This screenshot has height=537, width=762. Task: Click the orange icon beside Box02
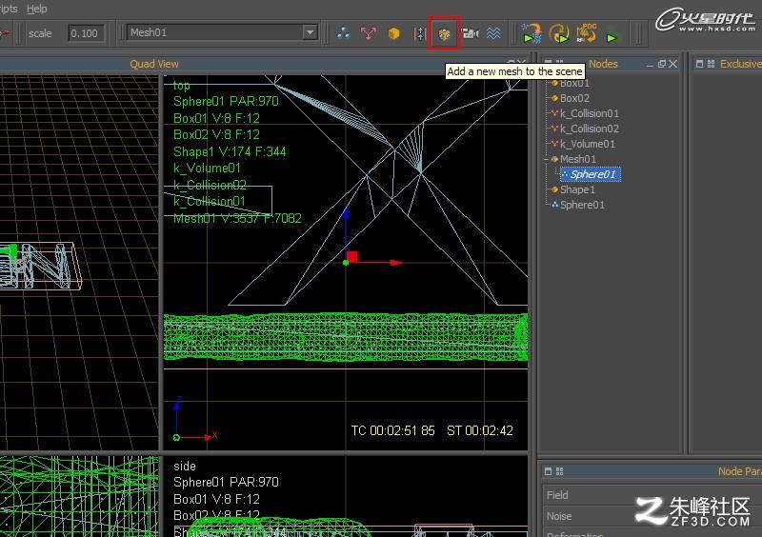pyautogui.click(x=554, y=98)
